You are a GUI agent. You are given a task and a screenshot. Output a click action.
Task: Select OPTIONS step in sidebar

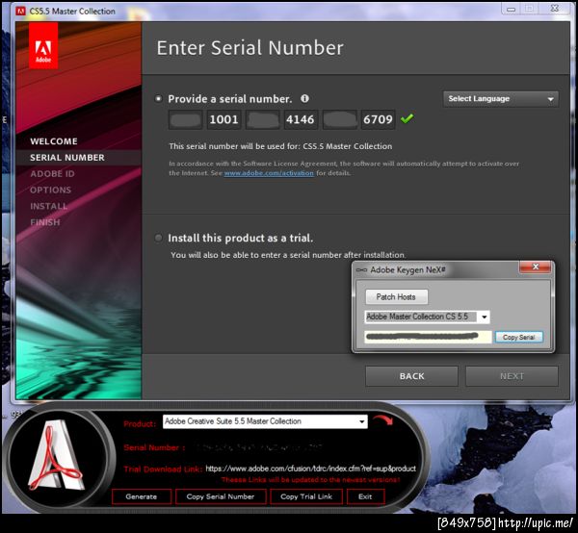pos(50,190)
